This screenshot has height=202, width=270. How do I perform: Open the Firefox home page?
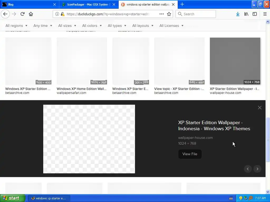[31, 14]
